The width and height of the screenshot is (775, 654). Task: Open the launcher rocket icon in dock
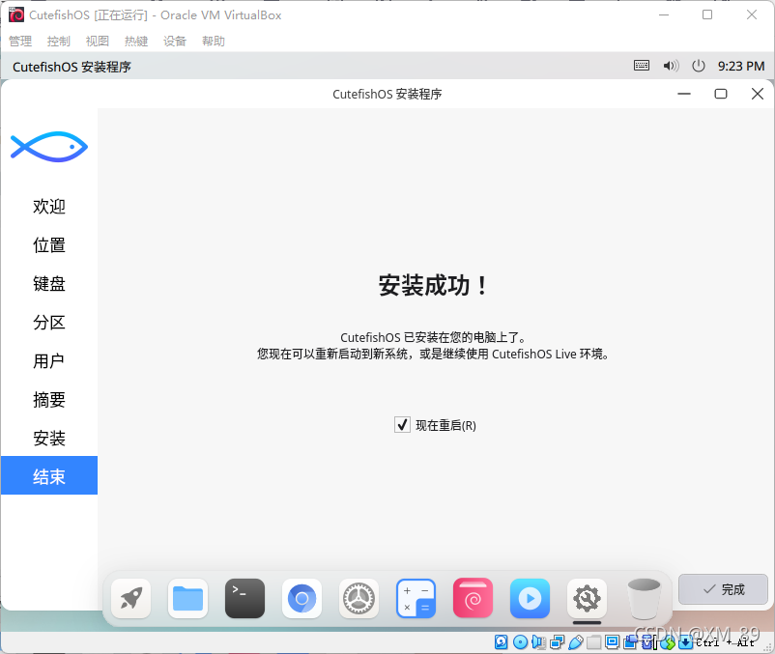click(131, 598)
